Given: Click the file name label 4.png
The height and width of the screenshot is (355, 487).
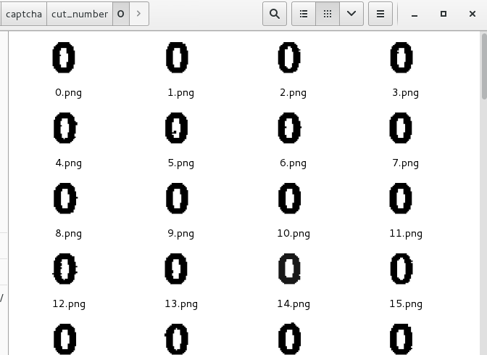Looking at the screenshot, I should click(68, 163).
